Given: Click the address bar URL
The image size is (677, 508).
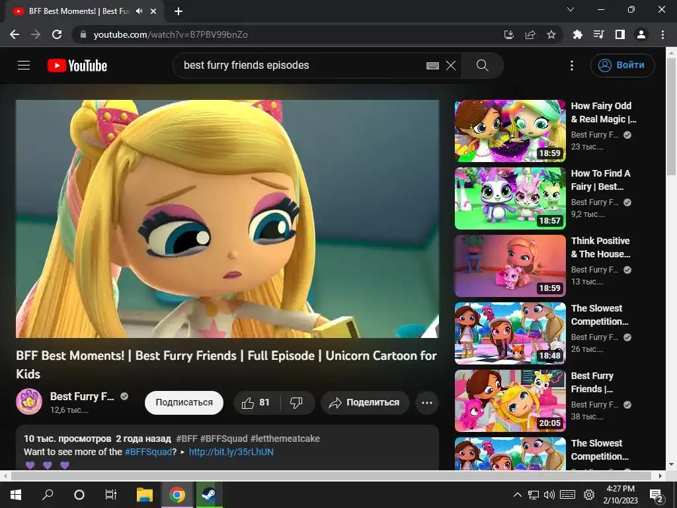Looking at the screenshot, I should pos(171,34).
